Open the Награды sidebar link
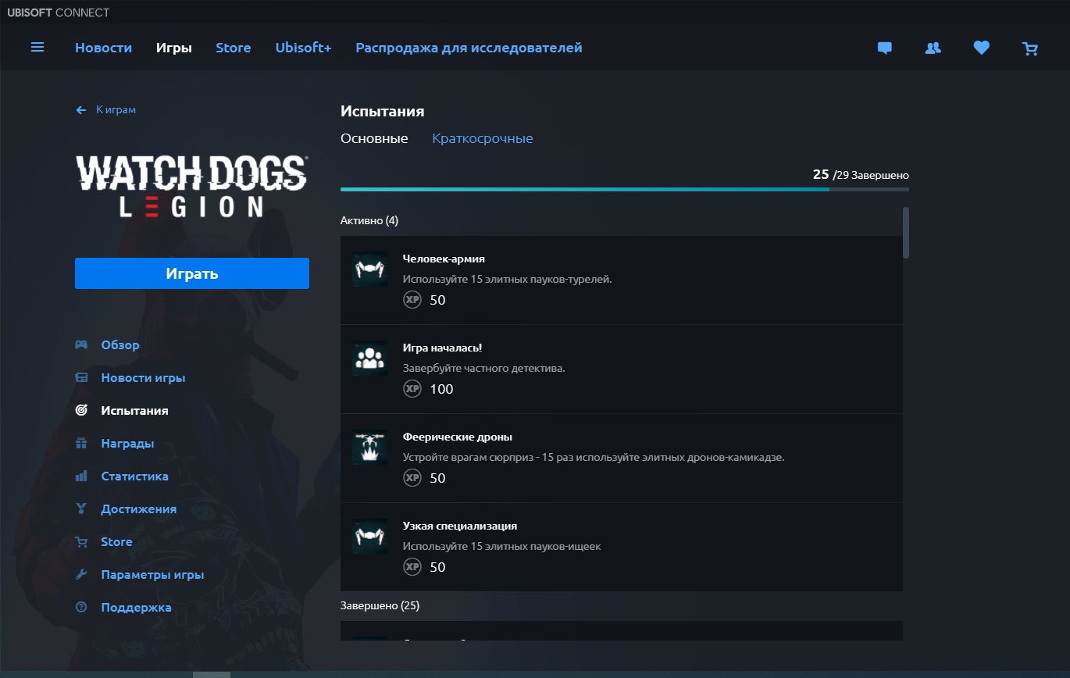Screen dimensions: 1070x678 point(127,444)
